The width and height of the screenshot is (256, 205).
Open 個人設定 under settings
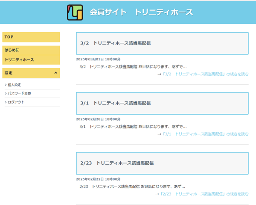point(15,85)
